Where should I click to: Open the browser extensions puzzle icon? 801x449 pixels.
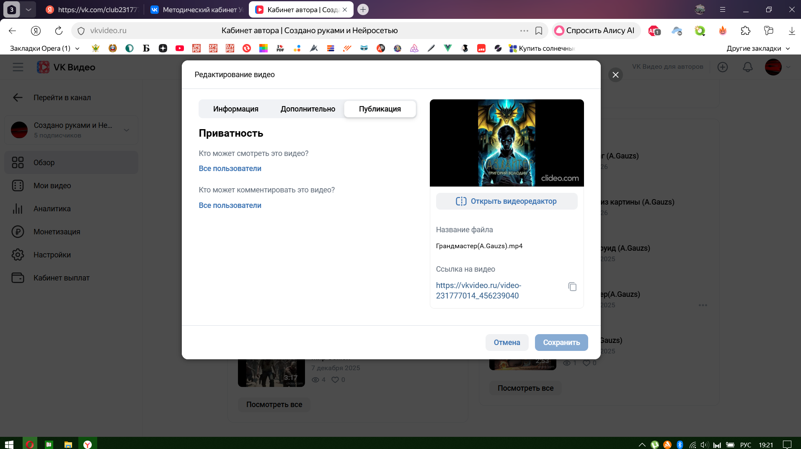[x=746, y=31]
